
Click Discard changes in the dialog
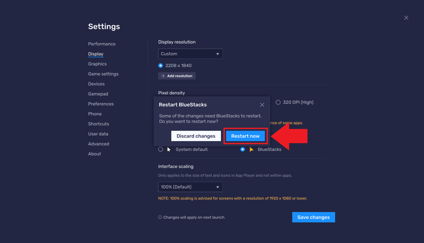pyautogui.click(x=196, y=136)
